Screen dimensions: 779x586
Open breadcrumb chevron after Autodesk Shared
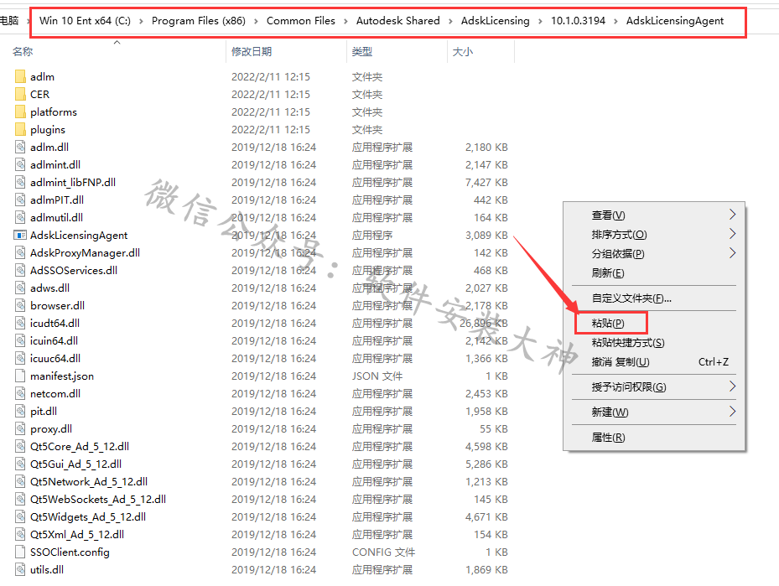pos(450,21)
